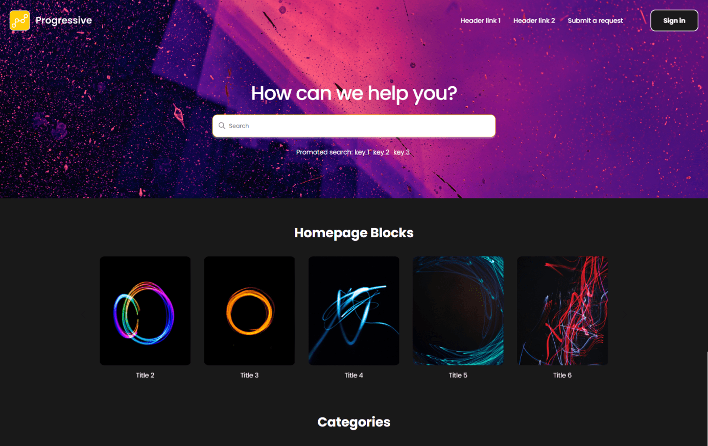708x446 pixels.
Task: Click the Sign in button
Action: pyautogui.click(x=674, y=20)
